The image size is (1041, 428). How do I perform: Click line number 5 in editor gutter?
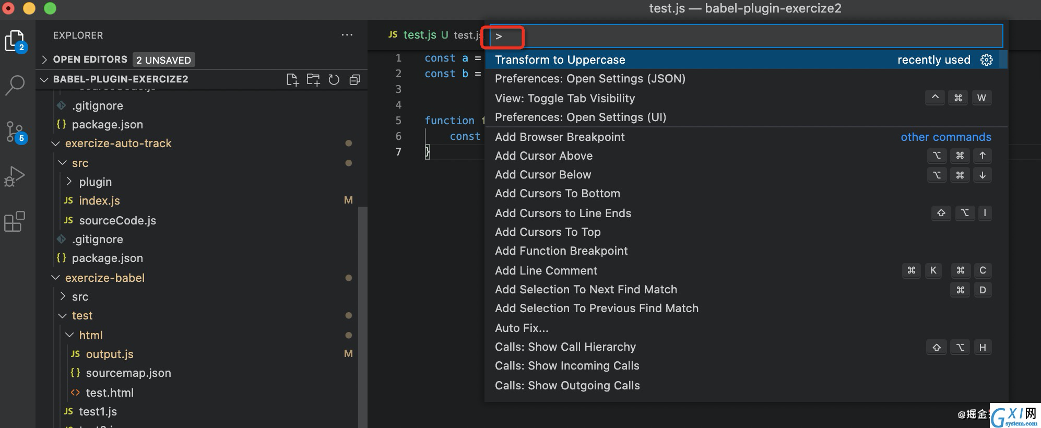coord(398,121)
